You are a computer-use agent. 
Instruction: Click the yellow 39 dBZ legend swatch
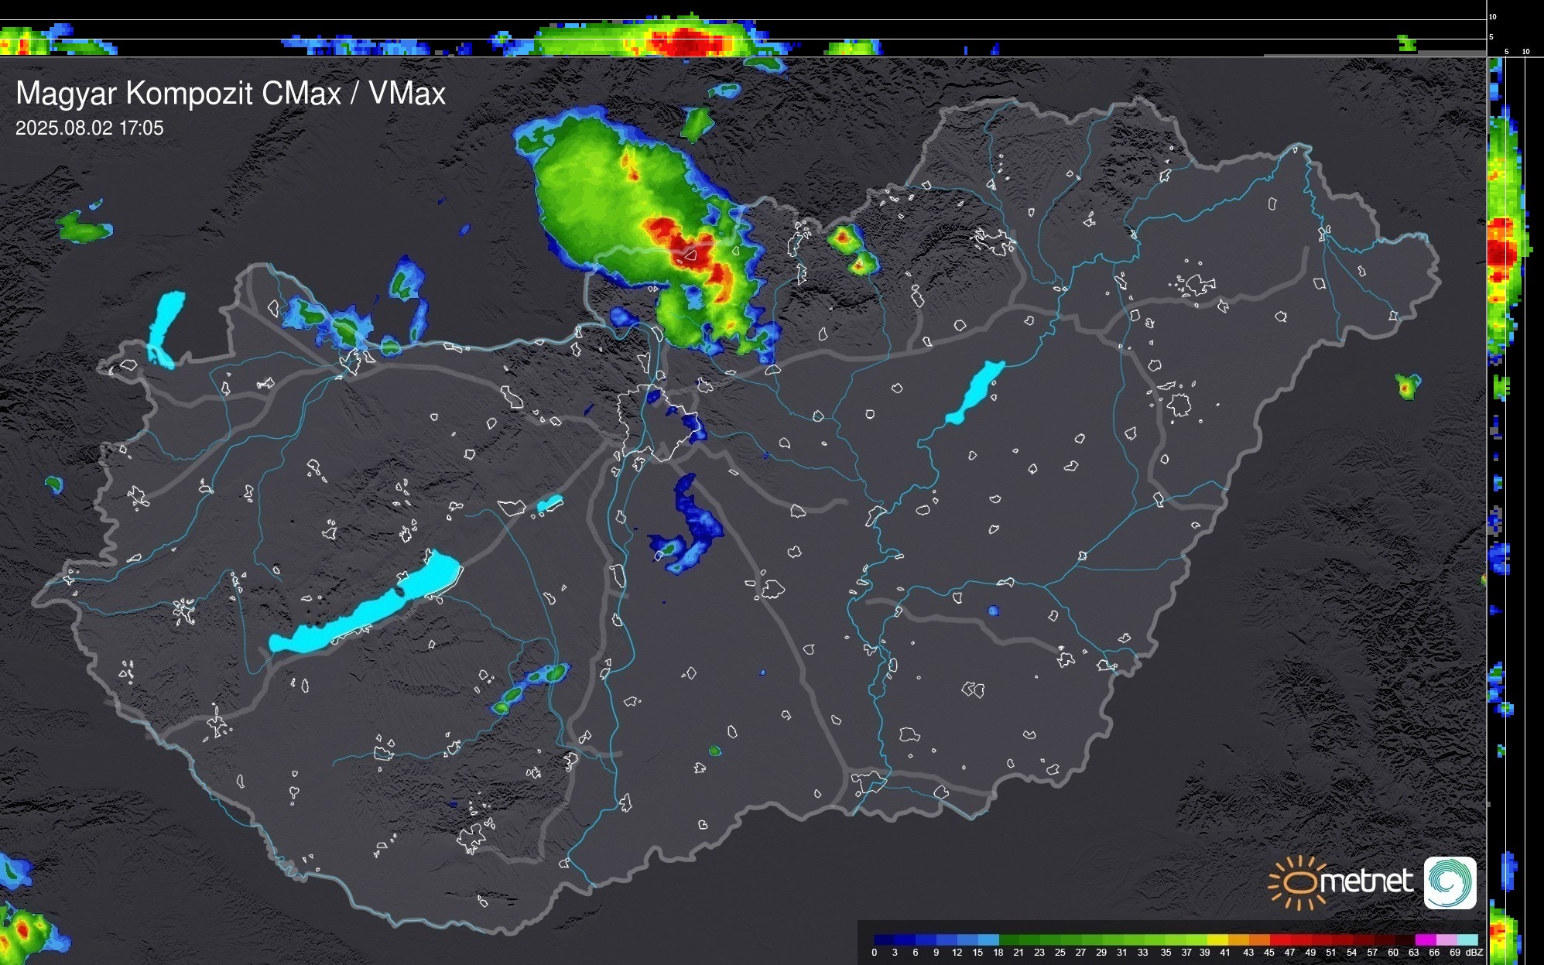pyautogui.click(x=1216, y=939)
